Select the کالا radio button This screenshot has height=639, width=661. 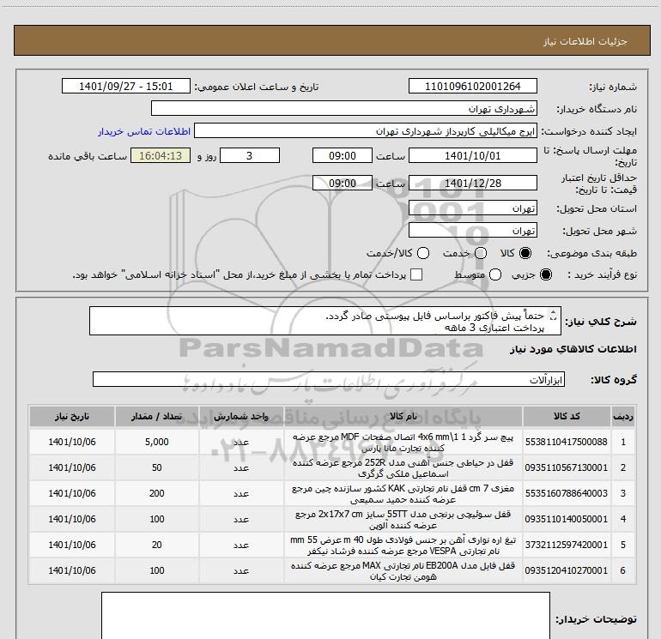pyautogui.click(x=525, y=253)
